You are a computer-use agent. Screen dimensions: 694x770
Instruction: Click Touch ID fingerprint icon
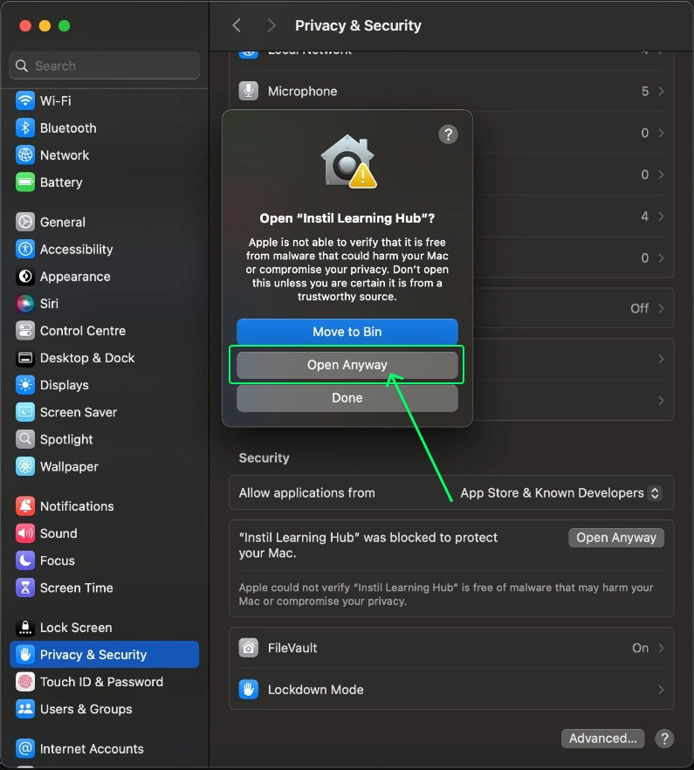[x=25, y=682]
